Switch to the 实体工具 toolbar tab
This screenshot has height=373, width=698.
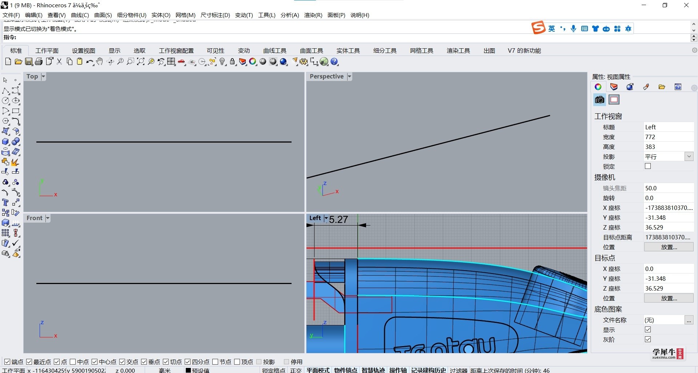click(x=348, y=50)
